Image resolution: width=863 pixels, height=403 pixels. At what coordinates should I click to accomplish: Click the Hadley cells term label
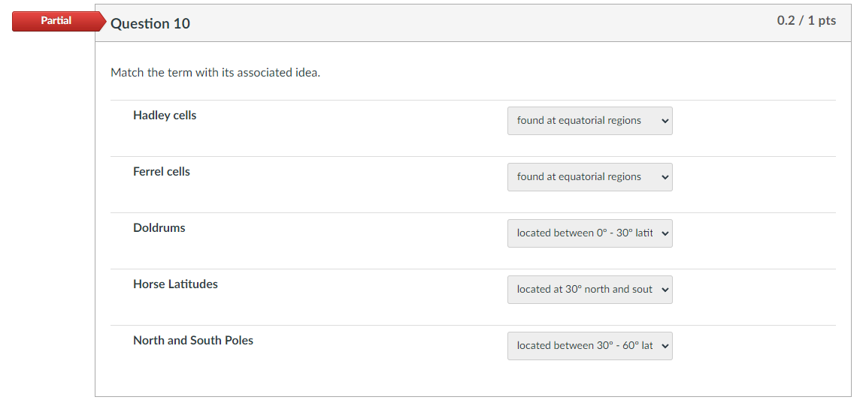pyautogui.click(x=165, y=116)
